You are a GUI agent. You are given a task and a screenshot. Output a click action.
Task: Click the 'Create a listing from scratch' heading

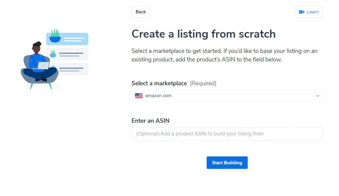click(x=204, y=33)
